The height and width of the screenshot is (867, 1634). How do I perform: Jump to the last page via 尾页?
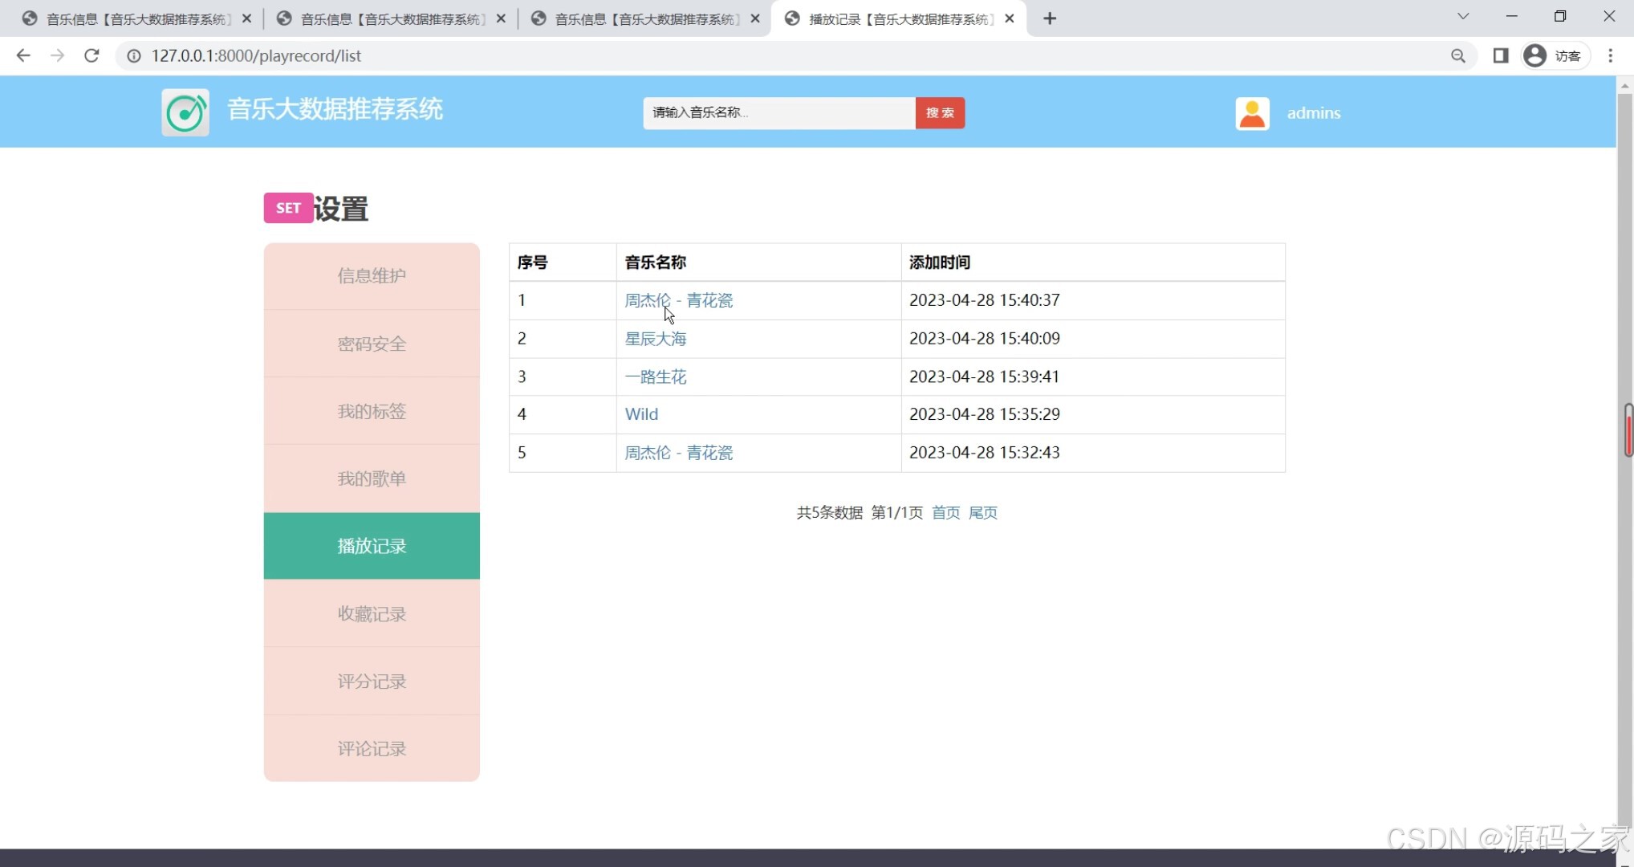(x=982, y=513)
